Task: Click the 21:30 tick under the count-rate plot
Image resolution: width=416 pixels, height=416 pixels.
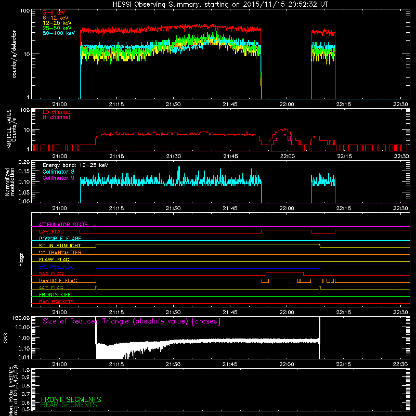Action: tap(173, 105)
